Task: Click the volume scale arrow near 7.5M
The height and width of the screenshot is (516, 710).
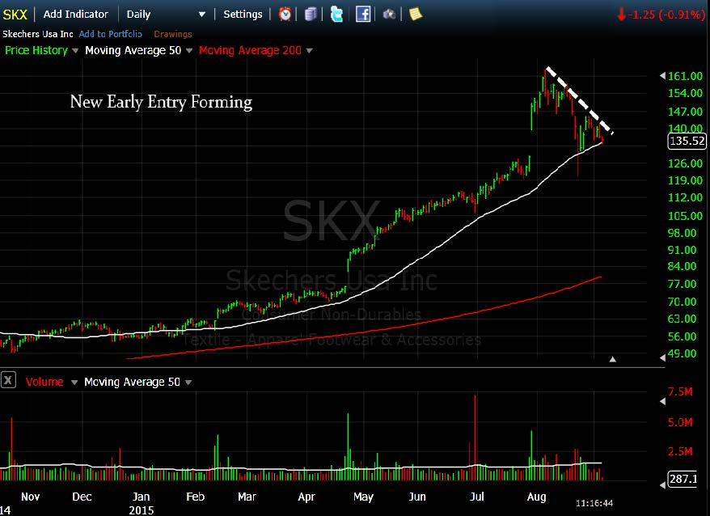Action: (x=662, y=401)
